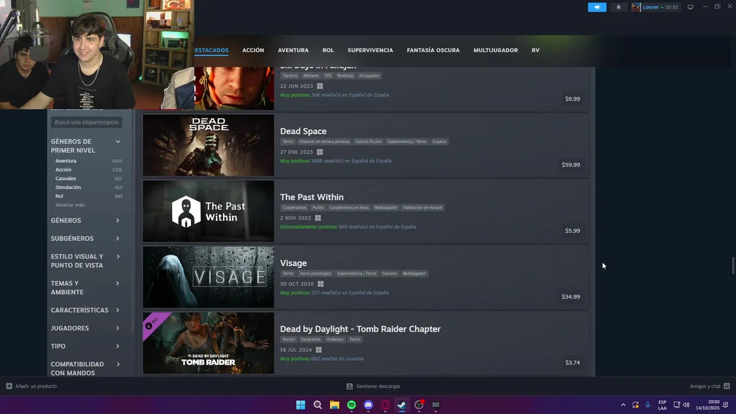Click the Terror tag on Dead Space
736x414 pixels.
coord(288,141)
